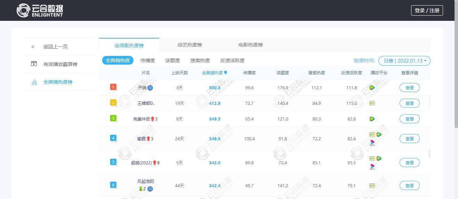Click the flame icon beside 全舆情热度榜
The image size is (458, 199).
tap(34, 82)
